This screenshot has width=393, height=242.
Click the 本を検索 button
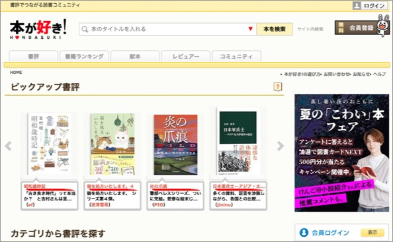(x=275, y=29)
